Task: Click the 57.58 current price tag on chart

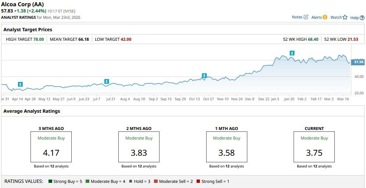Action: pyautogui.click(x=359, y=62)
